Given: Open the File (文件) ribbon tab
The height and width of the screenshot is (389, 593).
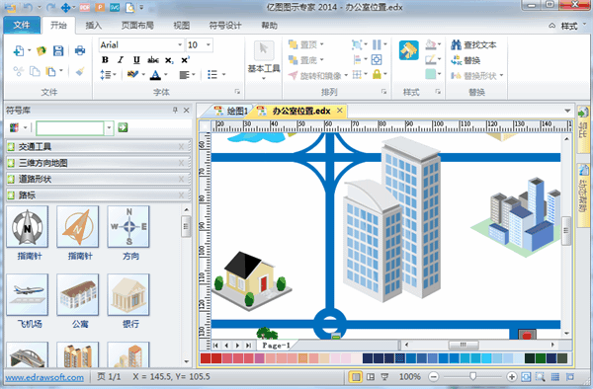Looking at the screenshot, I should click(22, 25).
